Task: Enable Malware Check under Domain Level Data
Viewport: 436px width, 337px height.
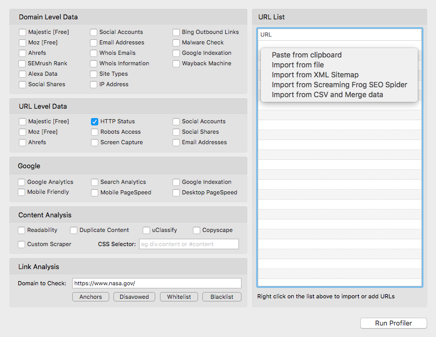Action: click(176, 42)
